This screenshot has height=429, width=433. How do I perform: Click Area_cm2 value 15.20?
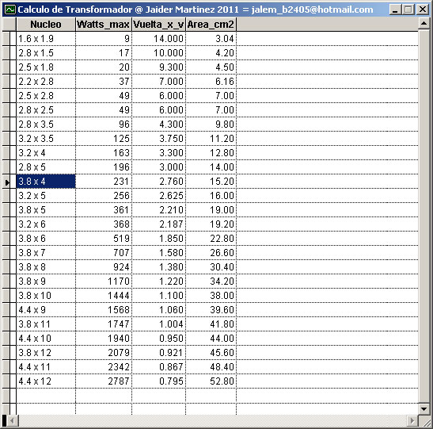click(x=211, y=182)
